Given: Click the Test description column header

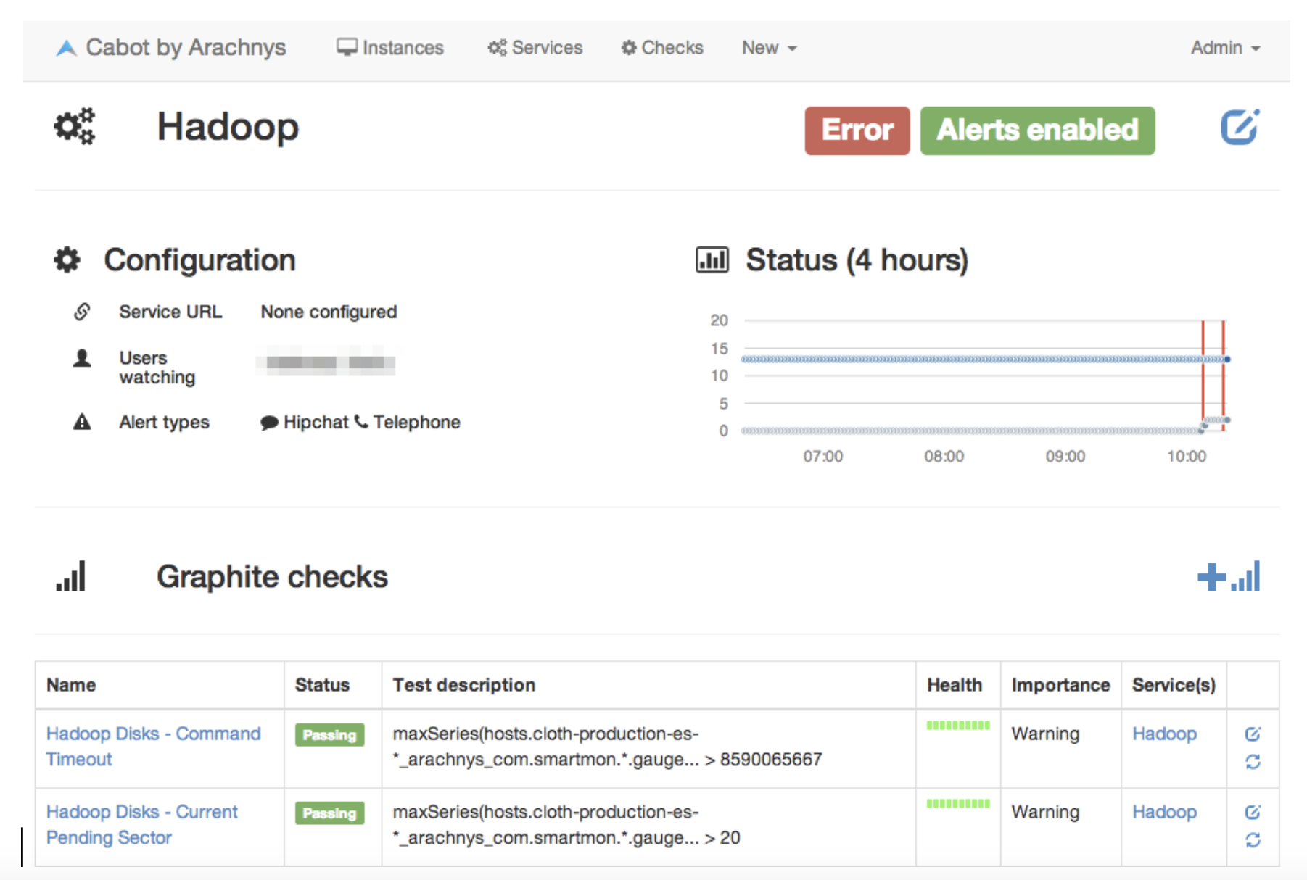Looking at the screenshot, I should pyautogui.click(x=464, y=685).
